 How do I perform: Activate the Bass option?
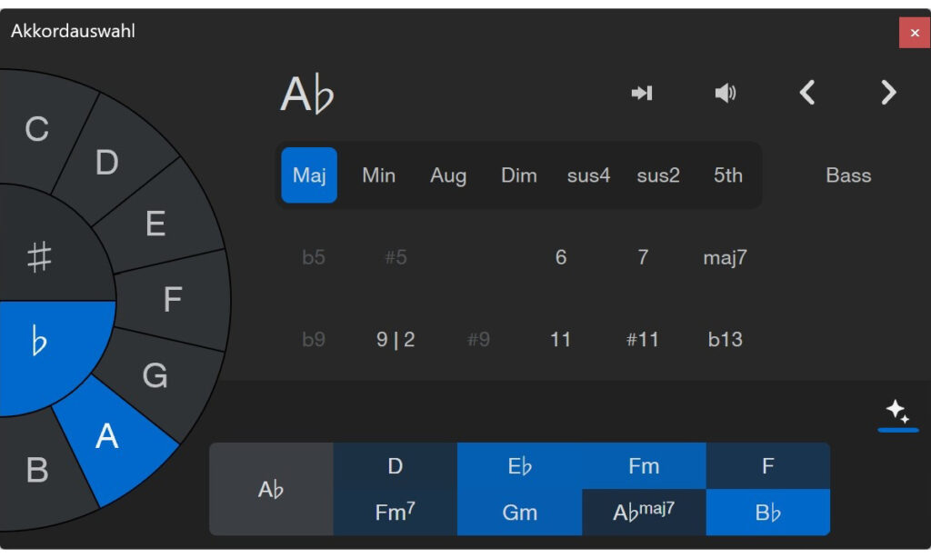tap(847, 175)
